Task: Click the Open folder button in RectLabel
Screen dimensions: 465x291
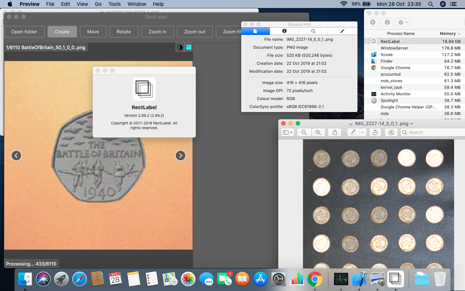Action: (24, 32)
